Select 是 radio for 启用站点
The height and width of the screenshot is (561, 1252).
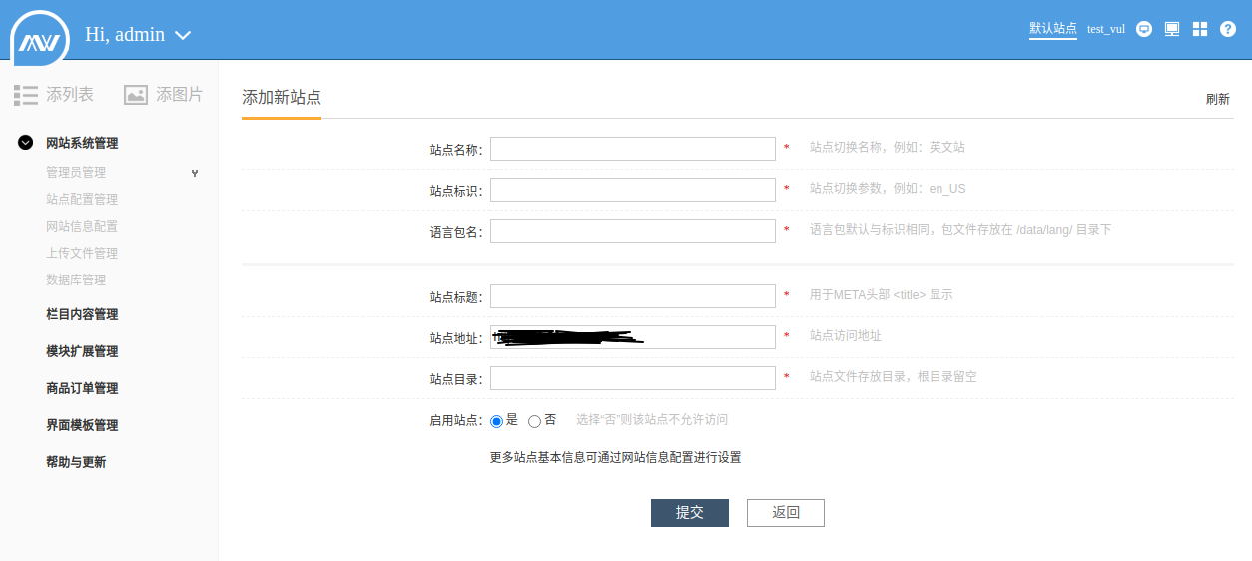click(x=497, y=421)
